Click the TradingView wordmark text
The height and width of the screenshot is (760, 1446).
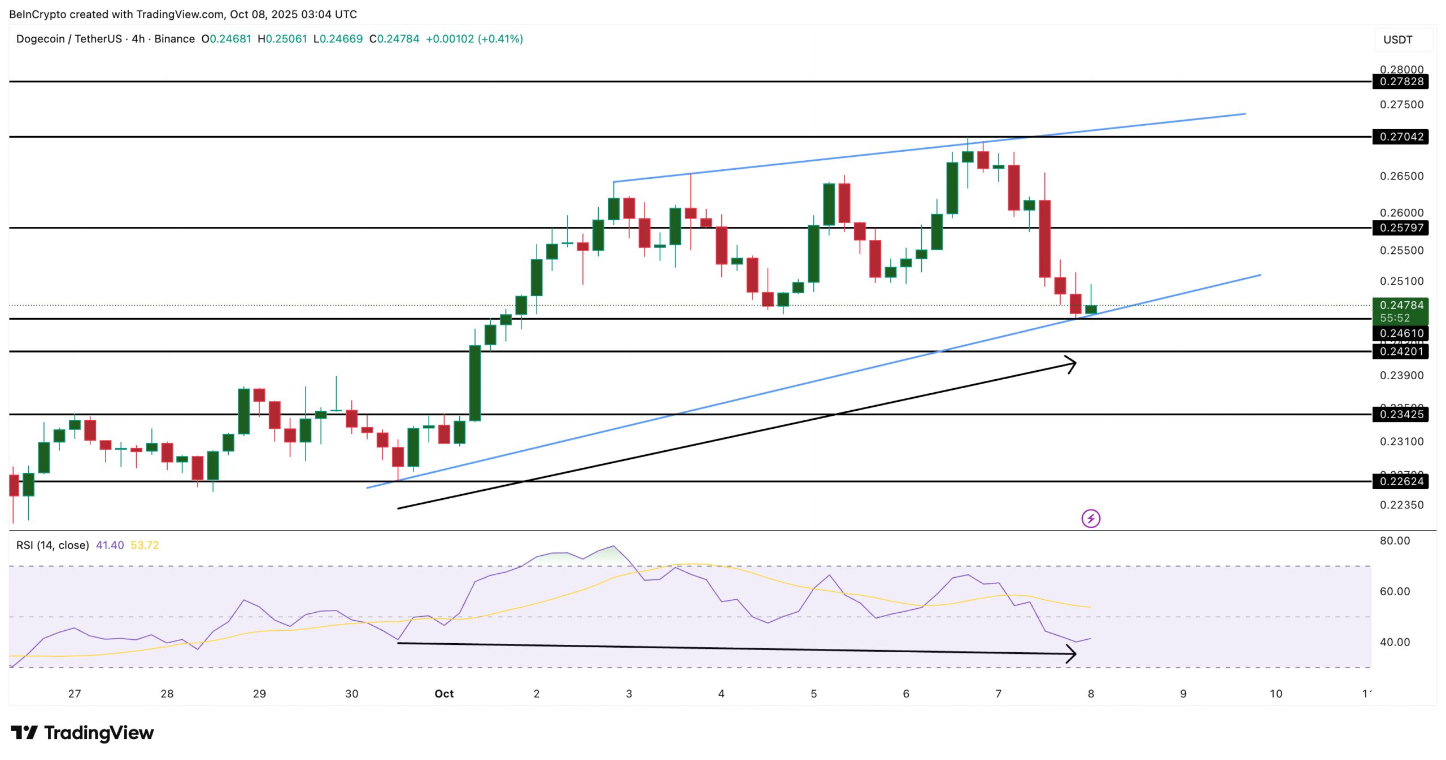click(99, 732)
